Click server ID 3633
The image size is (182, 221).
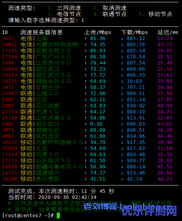pos(8,39)
